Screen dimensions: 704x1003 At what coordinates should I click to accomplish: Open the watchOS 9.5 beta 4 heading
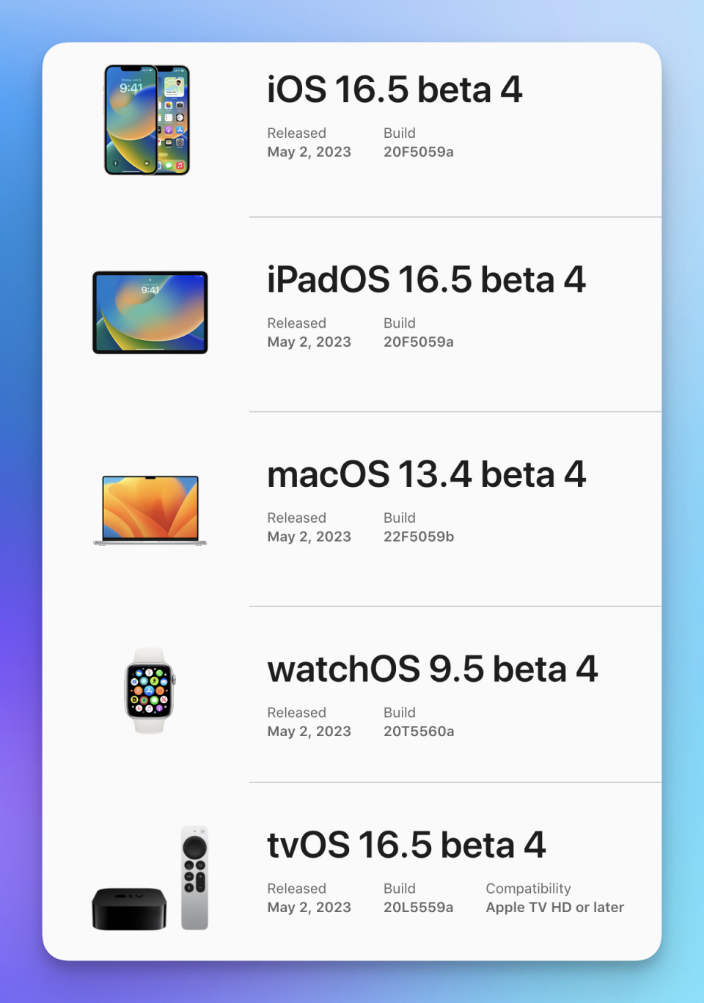point(433,669)
